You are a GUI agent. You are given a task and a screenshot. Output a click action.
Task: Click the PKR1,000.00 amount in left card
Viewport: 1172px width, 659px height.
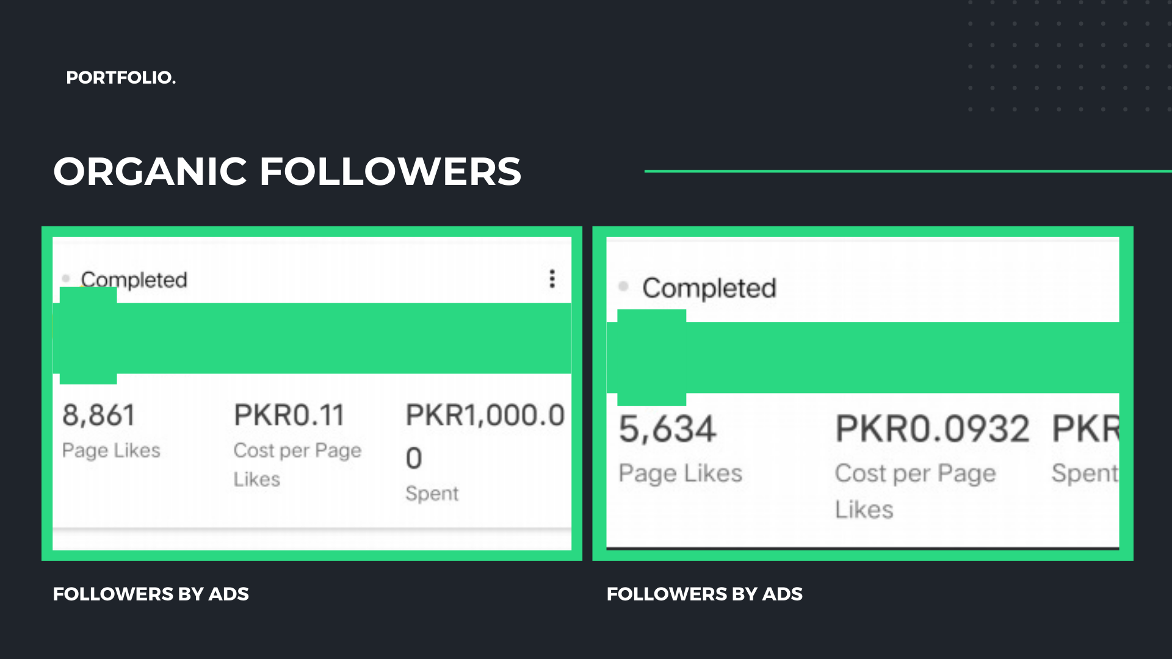(485, 416)
